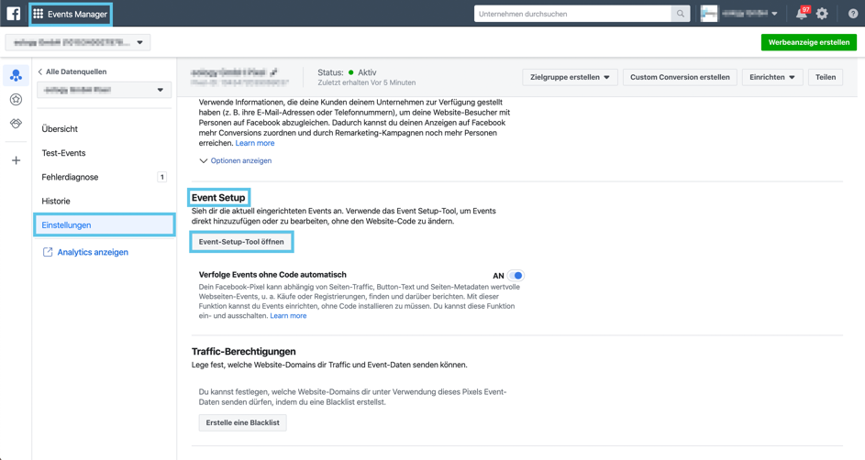
Task: Select the Einstellungen tab
Action: (x=105, y=225)
